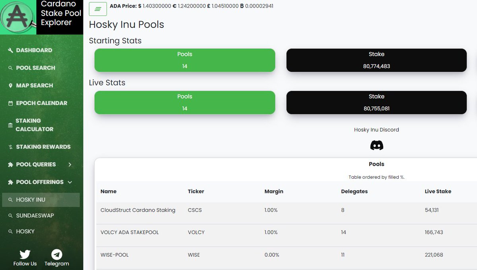Click the Hosky Inu Pools heading
The width and height of the screenshot is (477, 270).
[126, 25]
